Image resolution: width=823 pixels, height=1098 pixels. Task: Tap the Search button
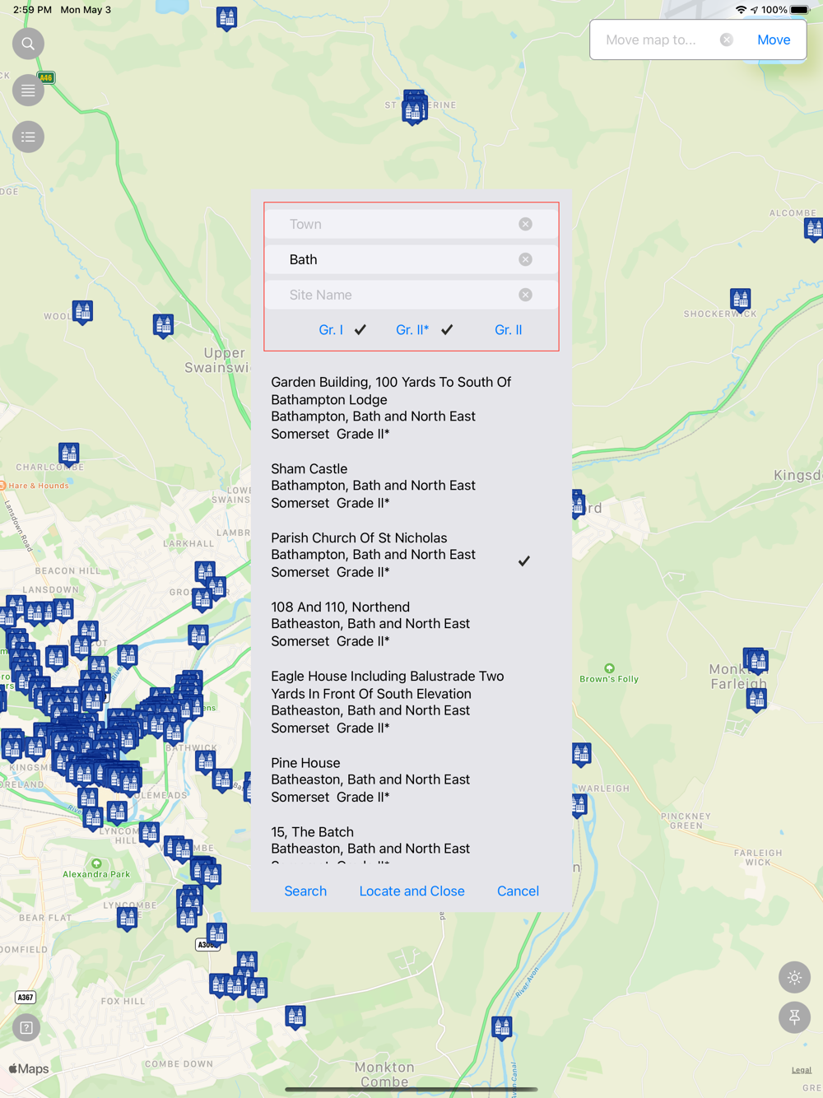pyautogui.click(x=305, y=891)
